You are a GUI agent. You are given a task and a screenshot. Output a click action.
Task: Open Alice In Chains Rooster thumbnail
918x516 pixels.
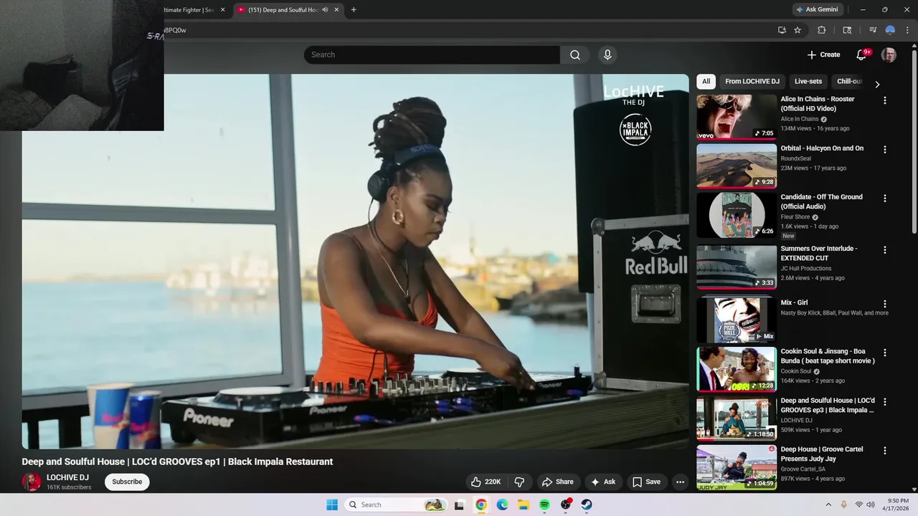coord(737,117)
